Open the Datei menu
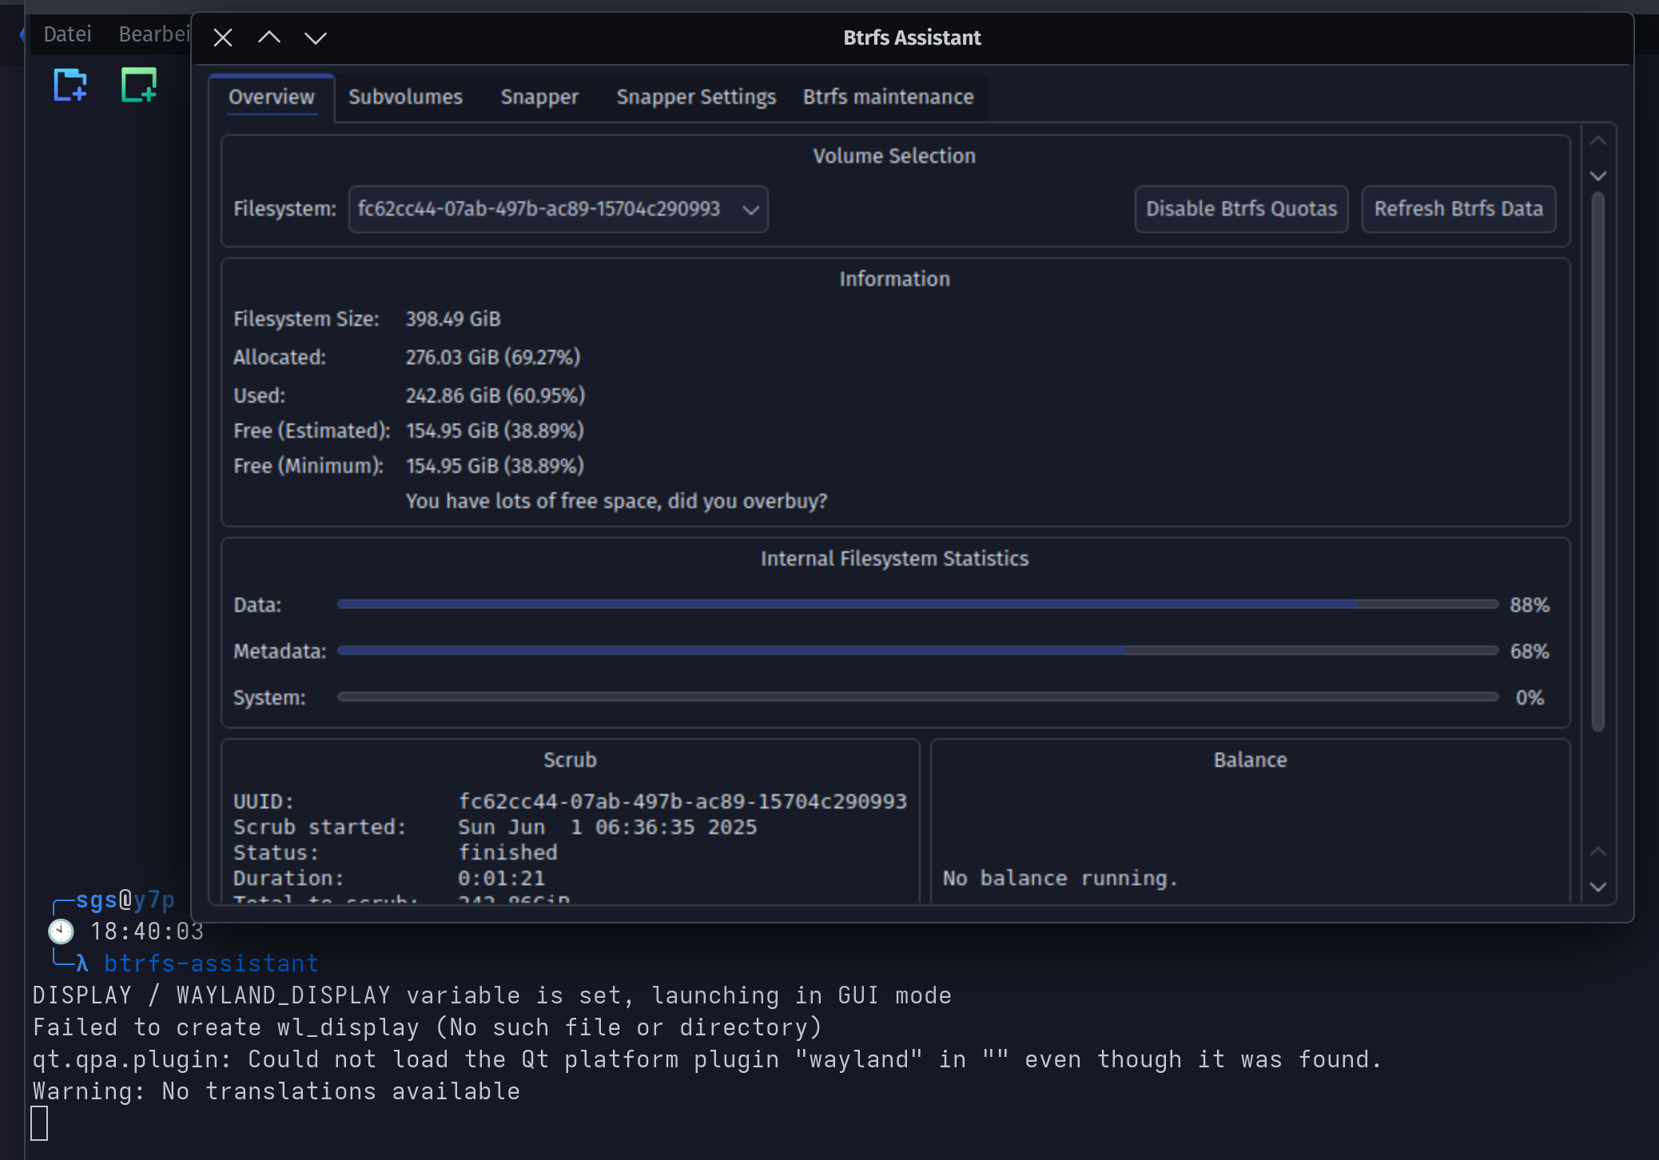 (68, 34)
